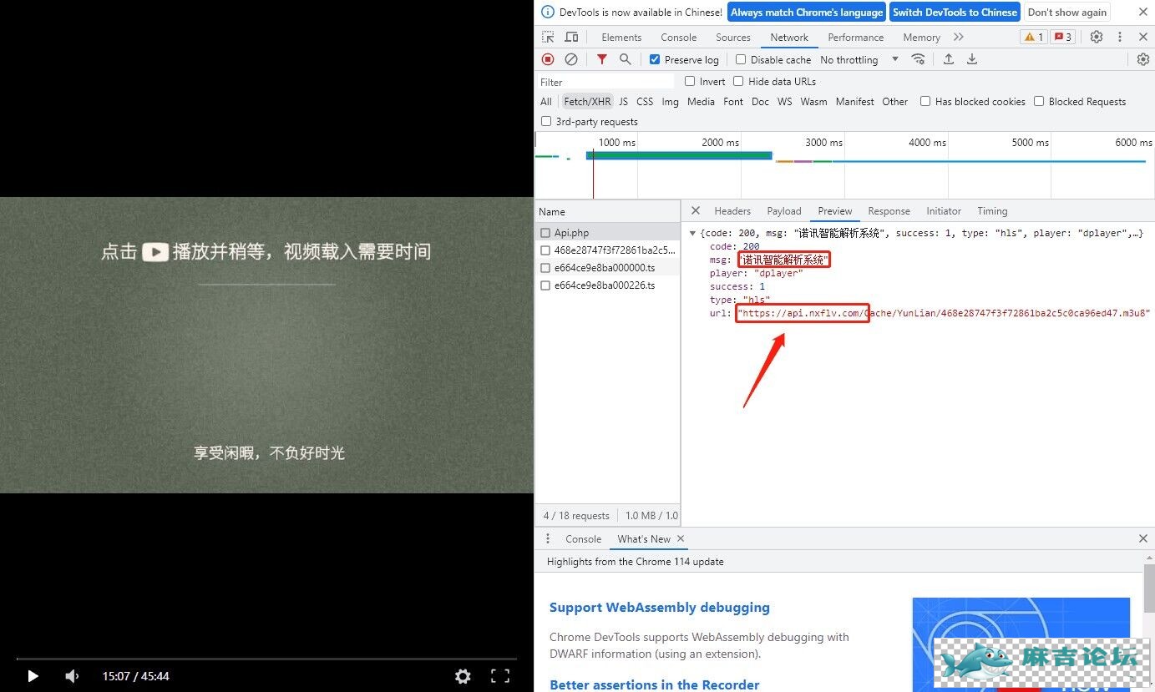Screen dimensions: 1155x692
Task: Dismiss the DevTools language infobar
Action: click(x=1143, y=12)
